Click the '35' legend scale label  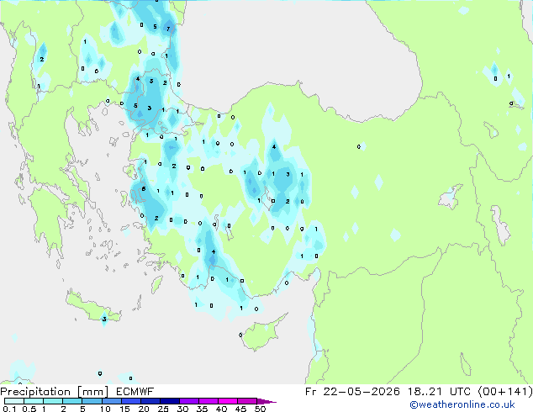pyautogui.click(x=202, y=409)
